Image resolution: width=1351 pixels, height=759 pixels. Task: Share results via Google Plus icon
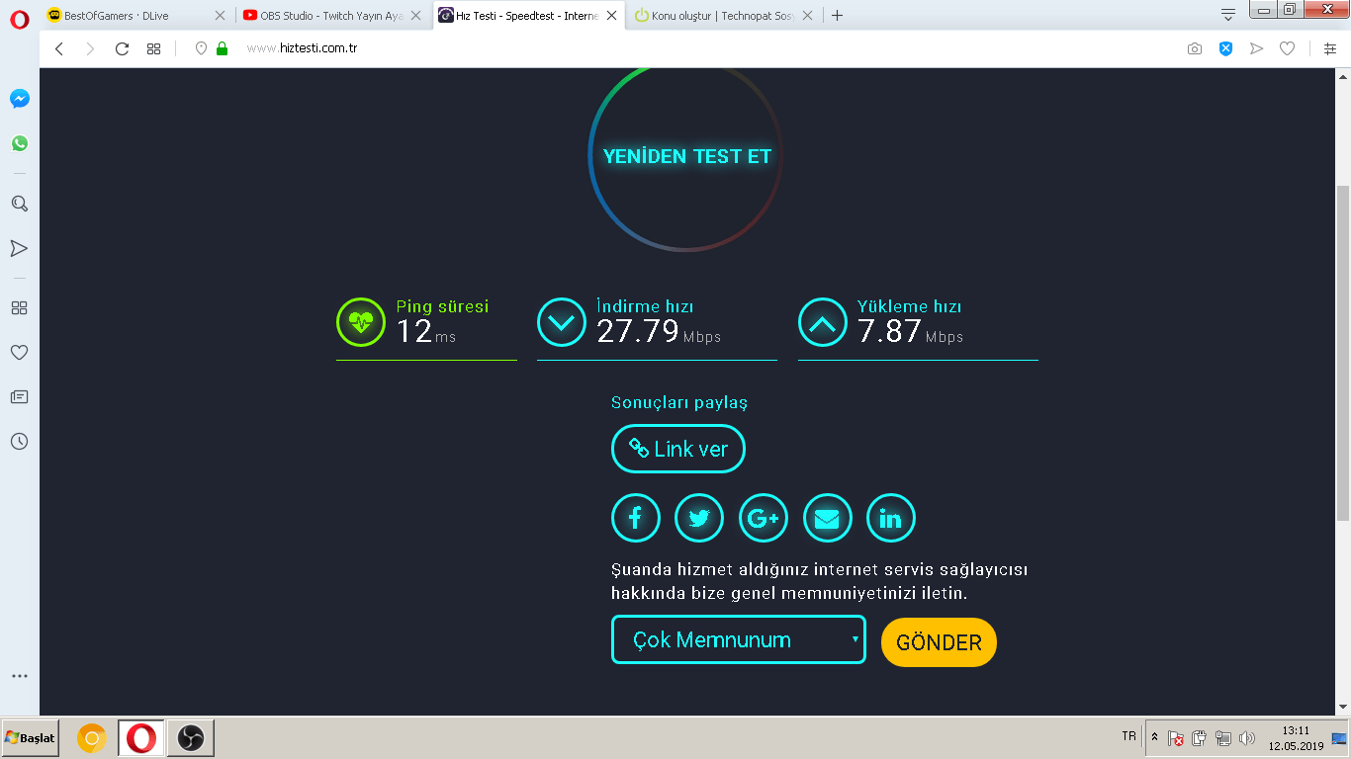[764, 518]
